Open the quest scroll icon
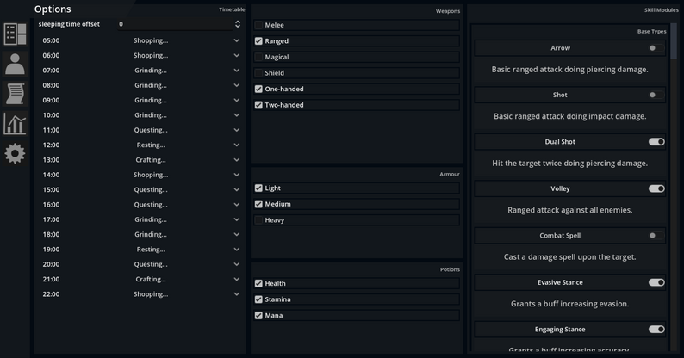Viewport: 684px width, 358px height. tap(15, 94)
